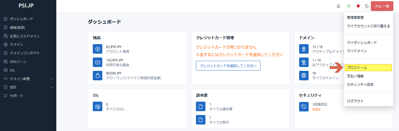Click the Japan flag language icon
Image resolution: width=399 pixels, height=131 pixels.
click(358, 6)
